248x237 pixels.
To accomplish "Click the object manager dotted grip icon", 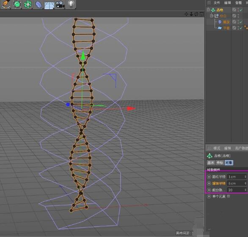I will point(209,3).
